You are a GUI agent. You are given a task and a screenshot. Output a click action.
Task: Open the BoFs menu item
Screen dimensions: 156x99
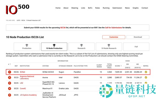[x=90, y=8]
